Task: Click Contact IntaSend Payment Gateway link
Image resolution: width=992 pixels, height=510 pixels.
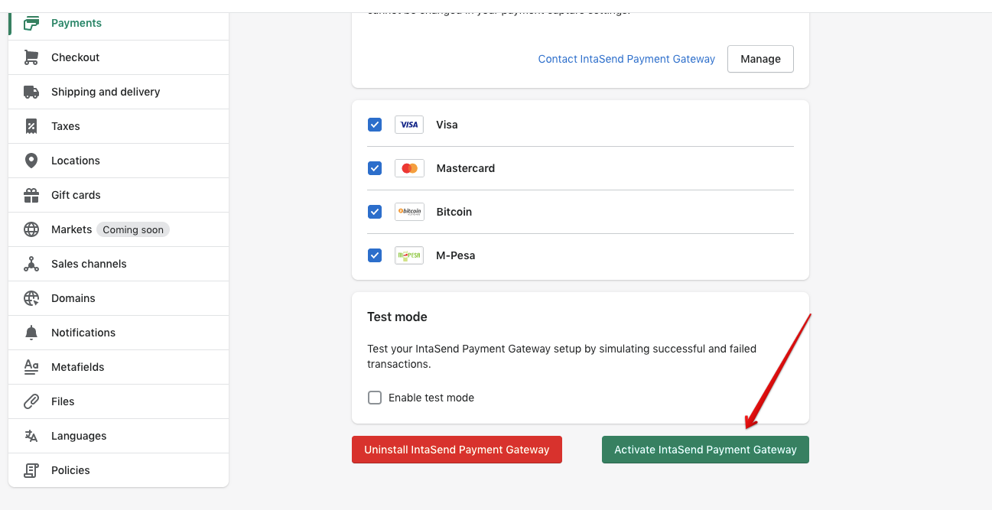Action: (626, 59)
